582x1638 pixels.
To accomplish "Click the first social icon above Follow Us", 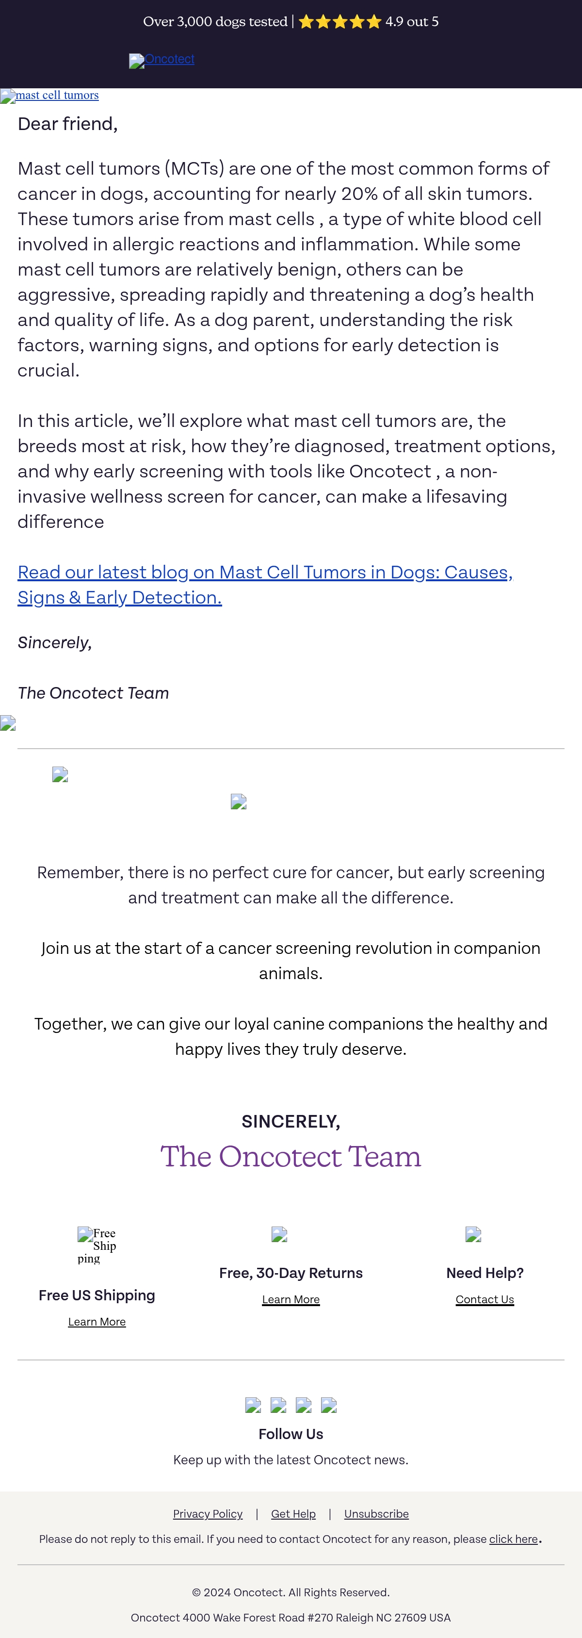I will [253, 1405].
